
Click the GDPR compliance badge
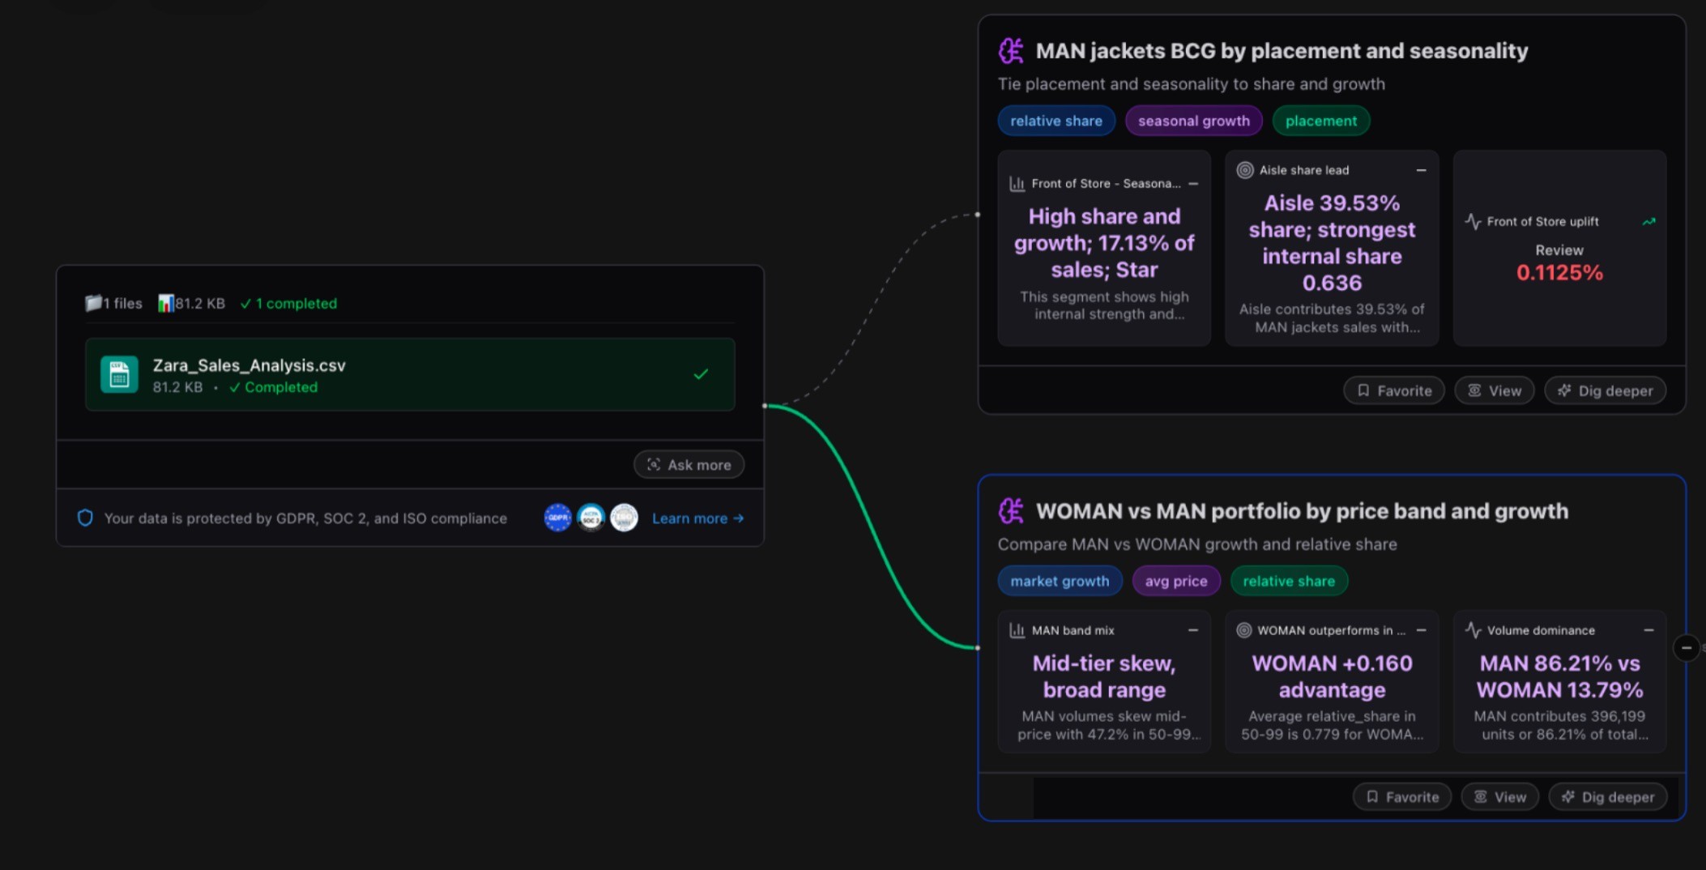[x=557, y=518]
